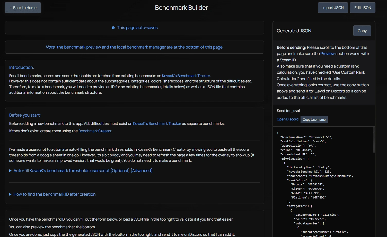387x237 pixels.
Task: Click the info icon beside "This page auto-saves"
Action: point(113,27)
